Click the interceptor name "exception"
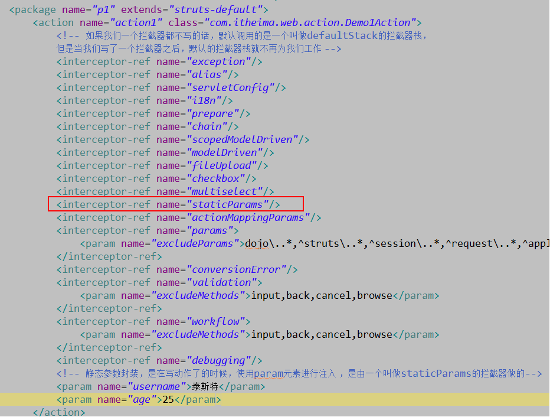Image resolution: width=550 pixels, height=417 pixels. (219, 62)
